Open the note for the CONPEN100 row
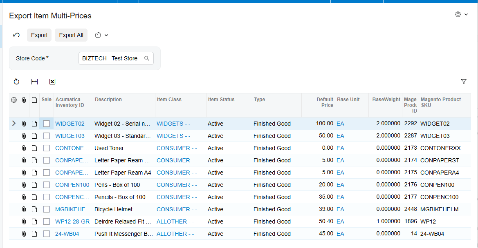Image resolution: width=478 pixels, height=248 pixels. tap(34, 185)
